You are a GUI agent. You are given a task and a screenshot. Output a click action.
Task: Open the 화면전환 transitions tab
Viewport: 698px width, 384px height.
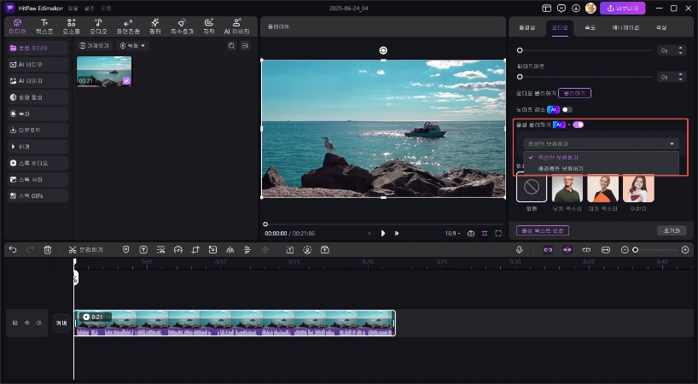tap(128, 26)
